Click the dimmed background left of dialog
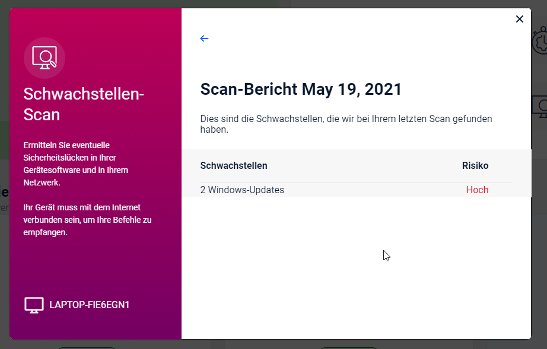547x349 pixels. pyautogui.click(x=4, y=237)
